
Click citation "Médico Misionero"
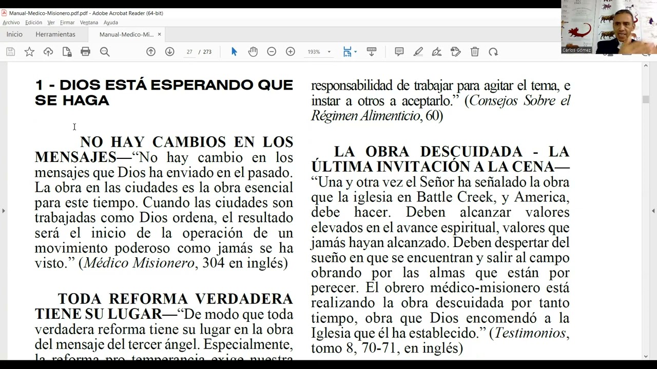pos(139,263)
